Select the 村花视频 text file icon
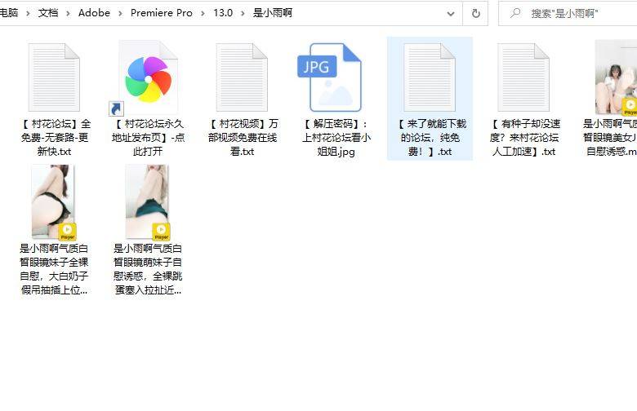This screenshot has height=411, width=637. 242,78
